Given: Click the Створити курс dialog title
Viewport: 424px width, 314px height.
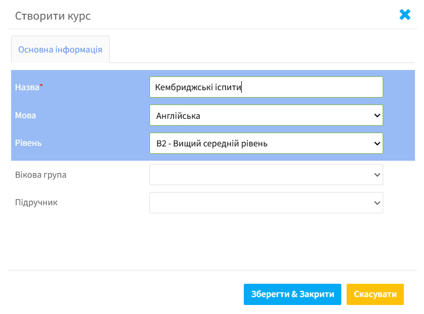Looking at the screenshot, I should [52, 16].
